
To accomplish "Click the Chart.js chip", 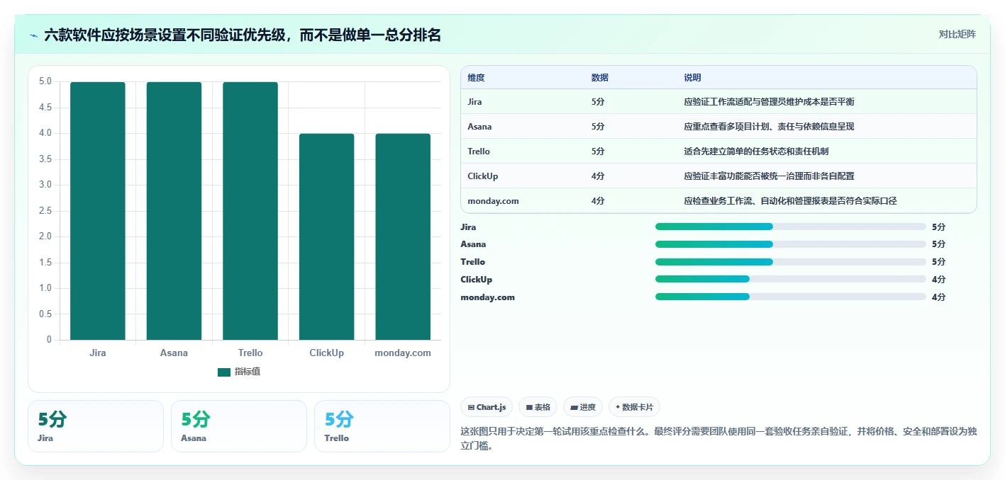I will coord(487,407).
